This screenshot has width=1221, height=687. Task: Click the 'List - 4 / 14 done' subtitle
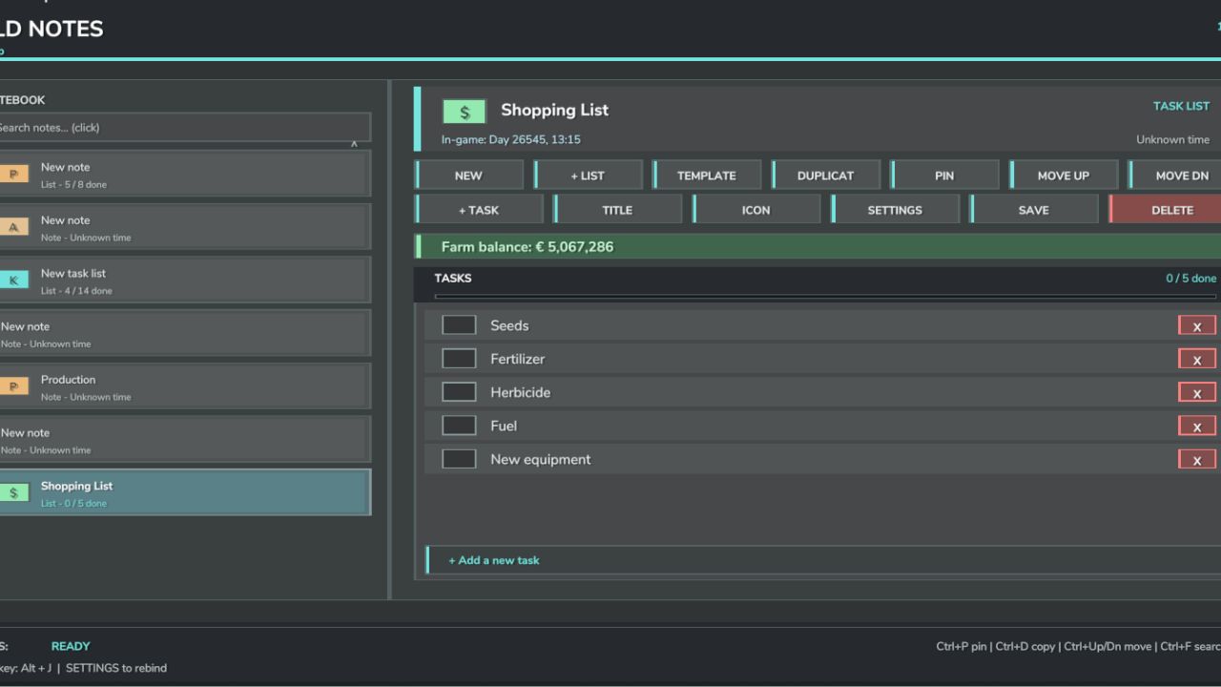click(76, 291)
